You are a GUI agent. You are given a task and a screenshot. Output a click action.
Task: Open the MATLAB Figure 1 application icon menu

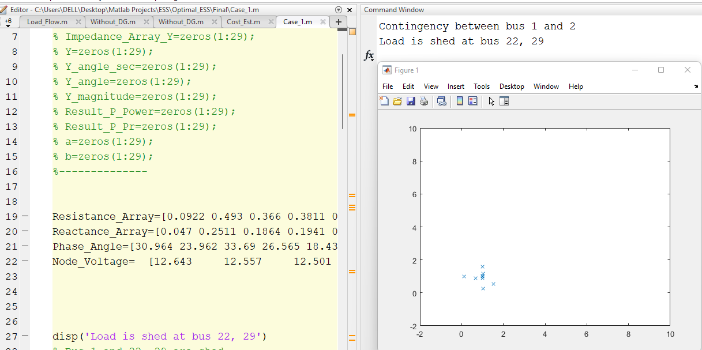click(386, 70)
